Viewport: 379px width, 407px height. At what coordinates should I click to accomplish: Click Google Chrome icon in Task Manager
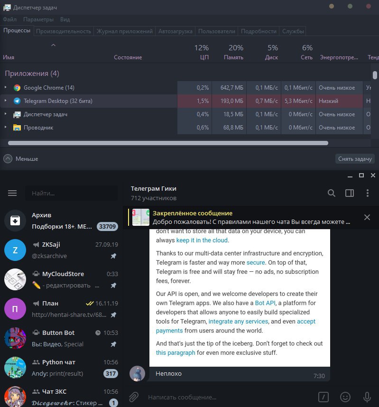pos(17,88)
